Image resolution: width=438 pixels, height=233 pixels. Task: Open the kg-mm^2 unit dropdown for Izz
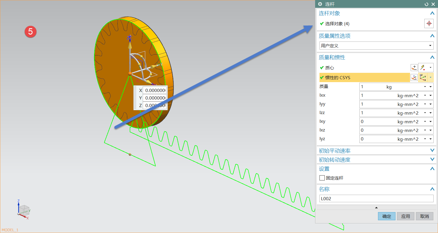pos(425,113)
